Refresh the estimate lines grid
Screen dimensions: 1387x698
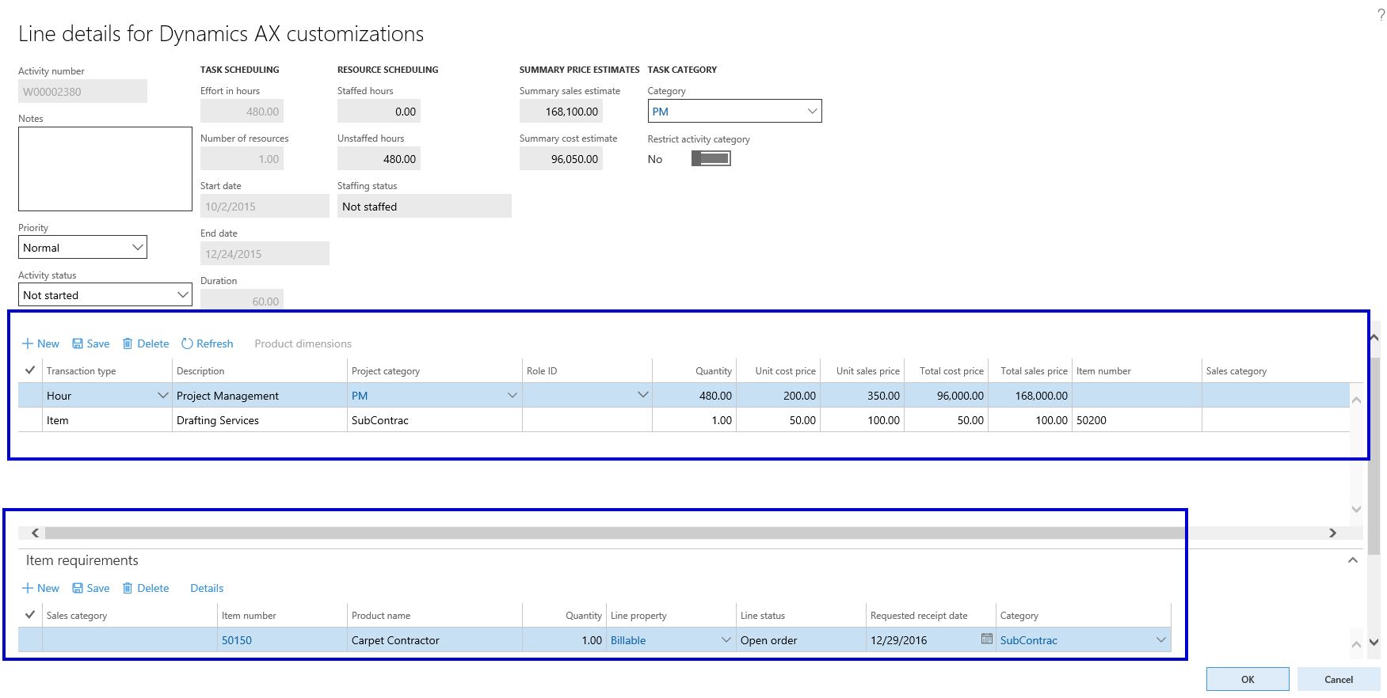207,343
